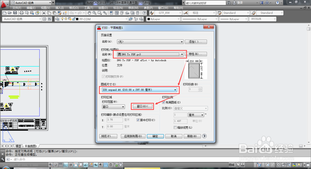
Task: Open 打印范围 窗口 dropdown
Action: click(113, 106)
